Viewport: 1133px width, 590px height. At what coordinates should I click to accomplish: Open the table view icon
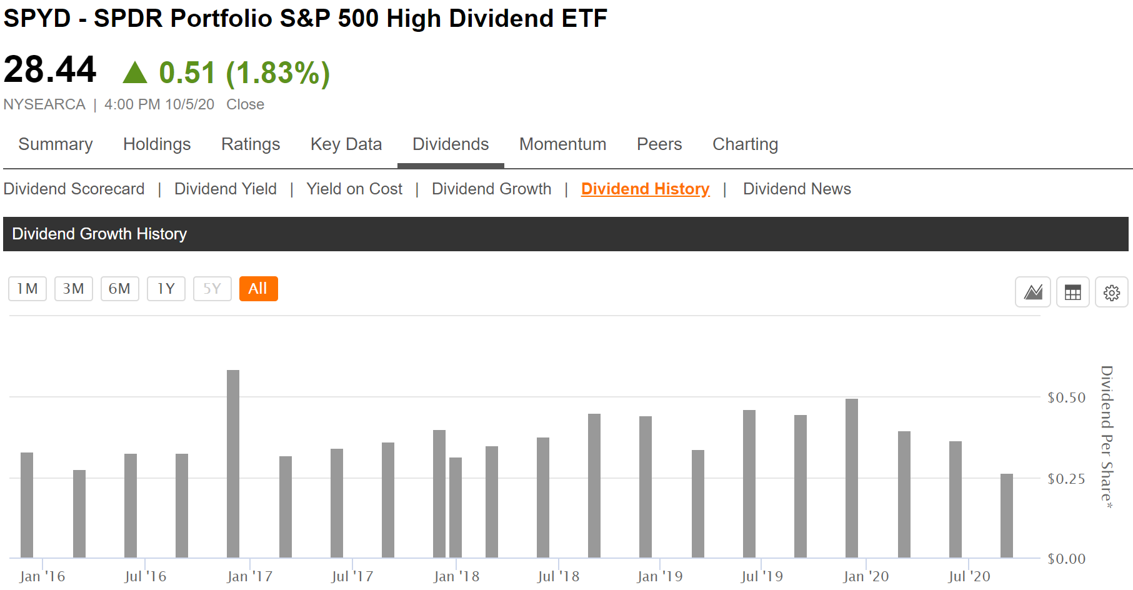coord(1073,292)
